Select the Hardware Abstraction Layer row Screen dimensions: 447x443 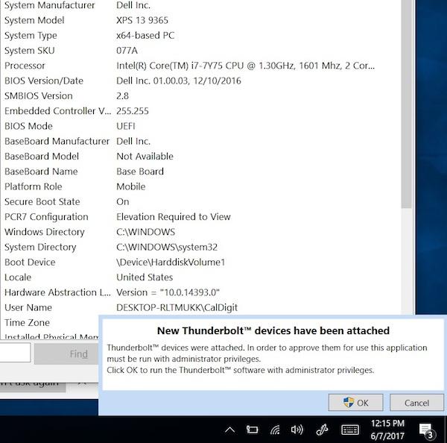click(200, 292)
